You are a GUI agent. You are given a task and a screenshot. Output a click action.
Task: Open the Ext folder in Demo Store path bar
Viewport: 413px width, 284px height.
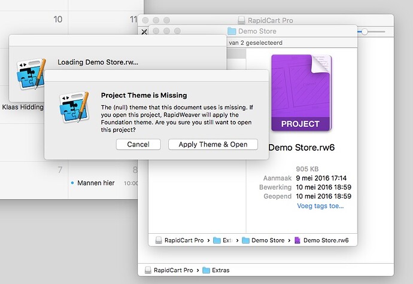point(223,240)
